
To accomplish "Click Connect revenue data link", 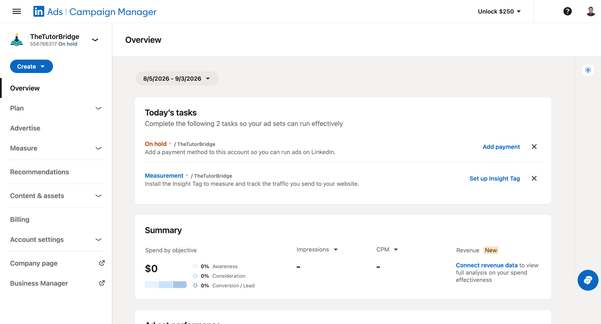I will (x=487, y=265).
